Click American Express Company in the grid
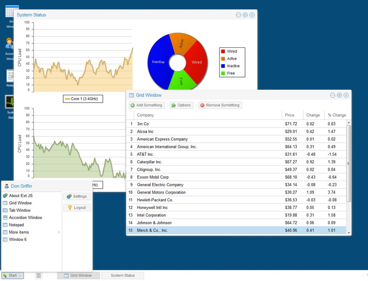This screenshot has height=281, width=368. (162, 139)
